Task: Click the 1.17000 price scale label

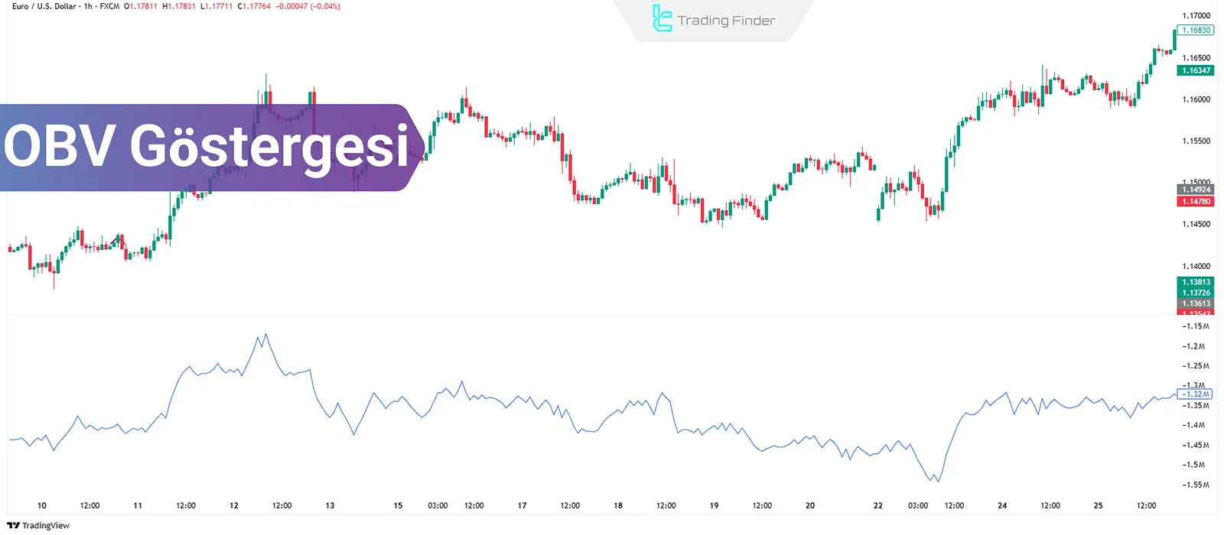Action: [x=1196, y=15]
